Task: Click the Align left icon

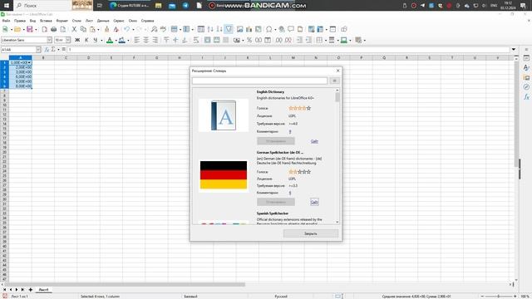Action: tap(136, 40)
